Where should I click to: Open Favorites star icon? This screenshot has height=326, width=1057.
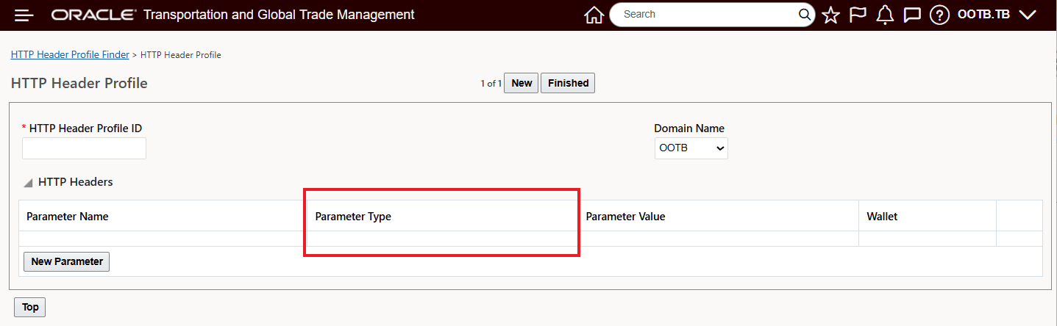[830, 15]
